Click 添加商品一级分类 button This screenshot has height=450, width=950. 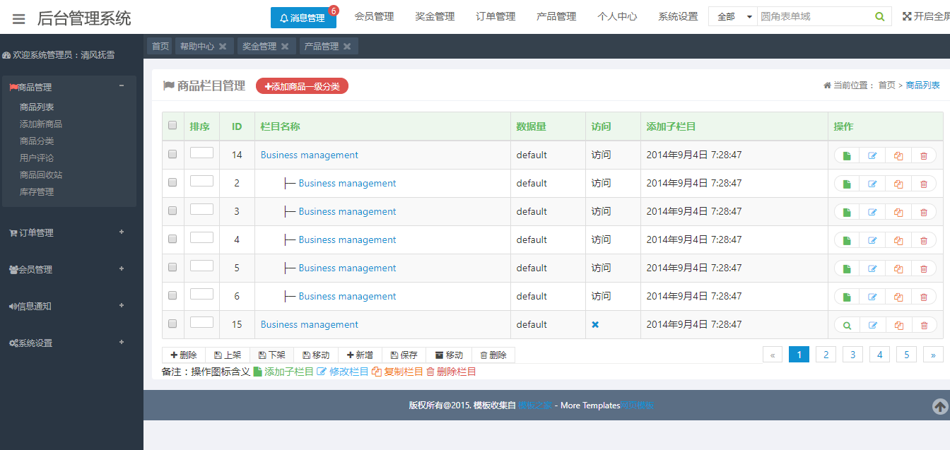[302, 86]
